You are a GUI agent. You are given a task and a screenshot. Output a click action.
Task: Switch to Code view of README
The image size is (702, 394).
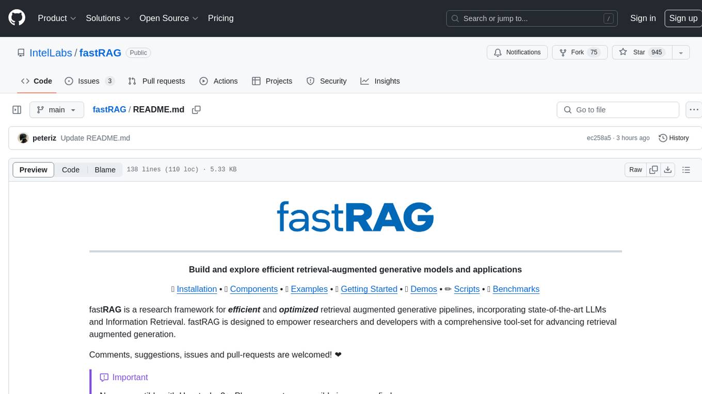pyautogui.click(x=71, y=170)
